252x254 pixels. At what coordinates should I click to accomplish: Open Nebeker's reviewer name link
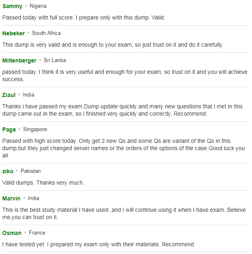click(14, 33)
